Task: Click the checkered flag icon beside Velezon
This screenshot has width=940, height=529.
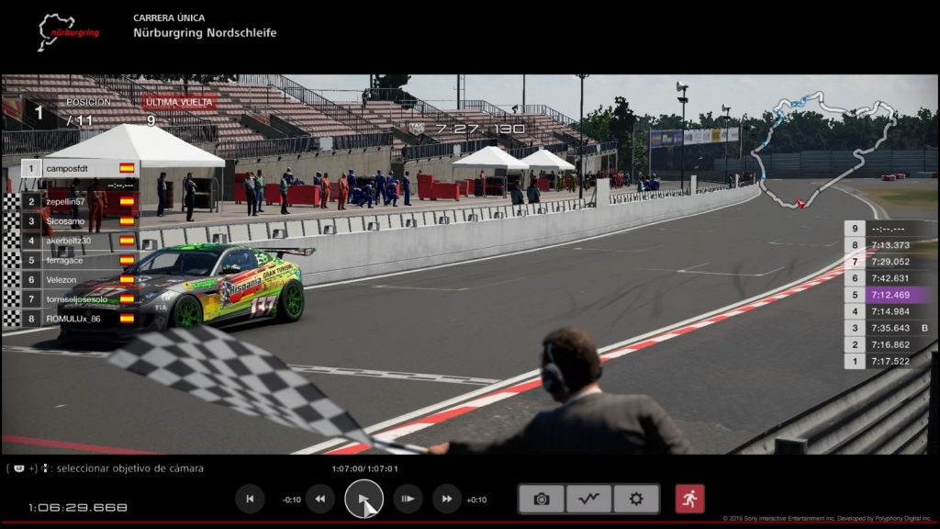Action: (x=11, y=279)
